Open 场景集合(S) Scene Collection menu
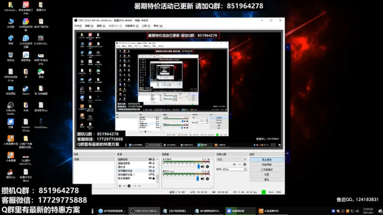The width and height of the screenshot is (383, 215). (132, 26)
